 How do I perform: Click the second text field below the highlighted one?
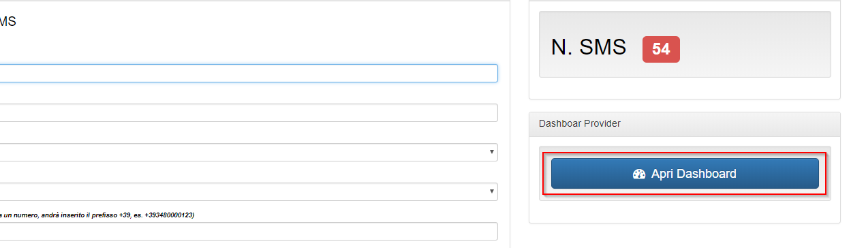point(249,113)
